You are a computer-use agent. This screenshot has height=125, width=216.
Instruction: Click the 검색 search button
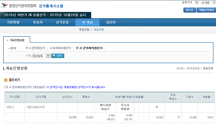(58, 56)
